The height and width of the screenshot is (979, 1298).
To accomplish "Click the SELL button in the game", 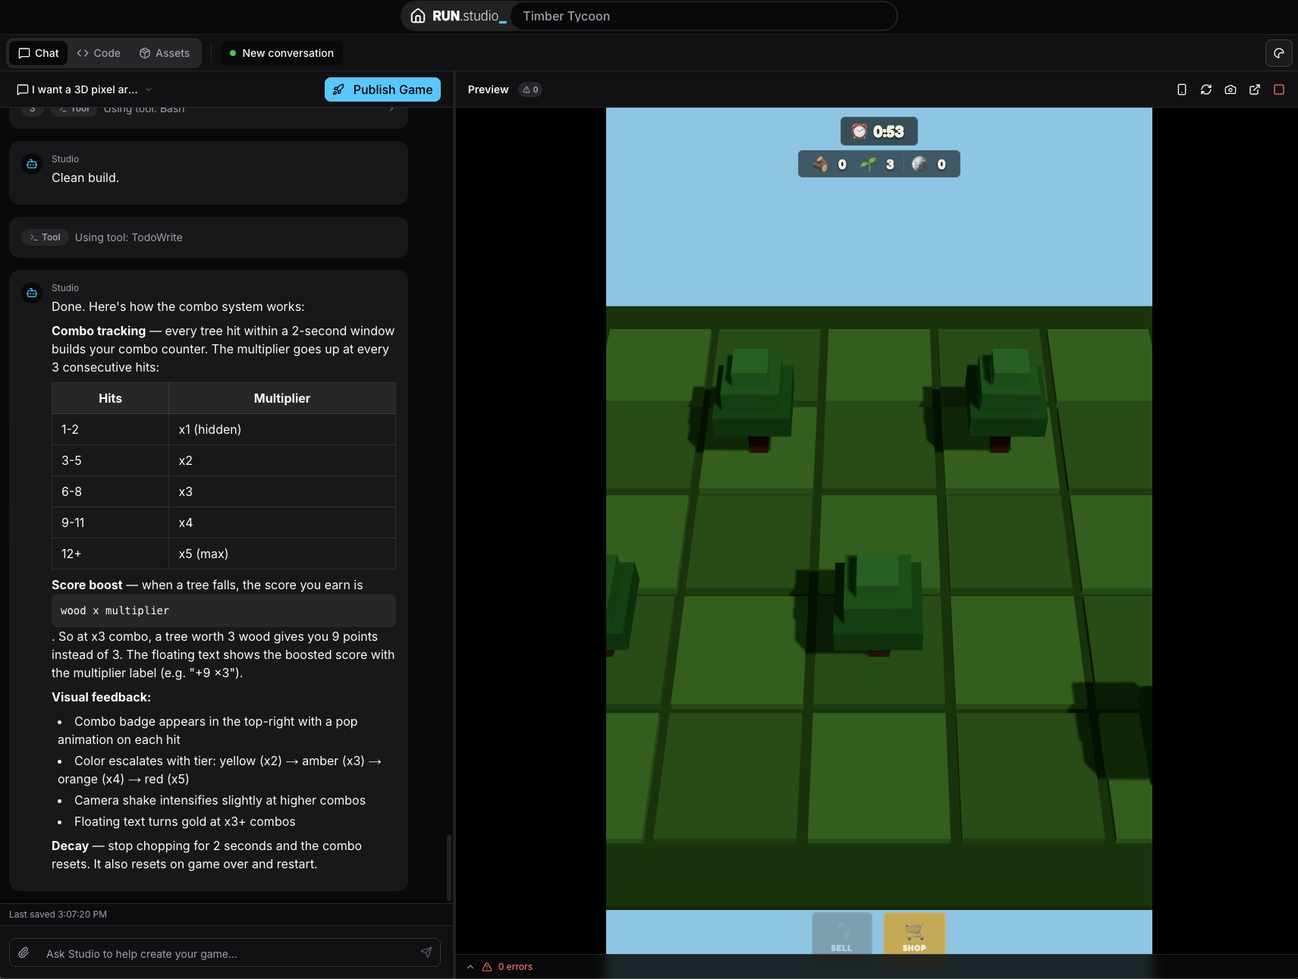I will [842, 934].
